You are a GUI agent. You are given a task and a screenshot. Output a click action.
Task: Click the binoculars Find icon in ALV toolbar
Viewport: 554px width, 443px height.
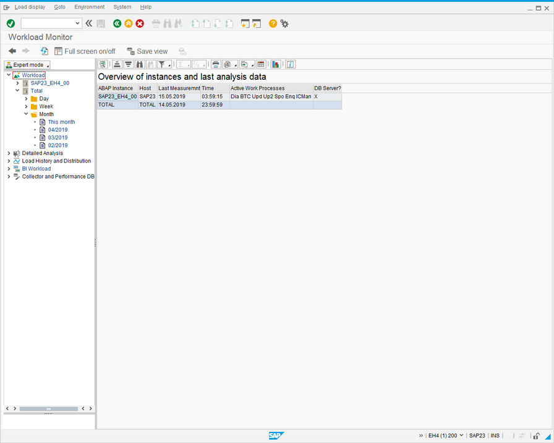click(140, 64)
